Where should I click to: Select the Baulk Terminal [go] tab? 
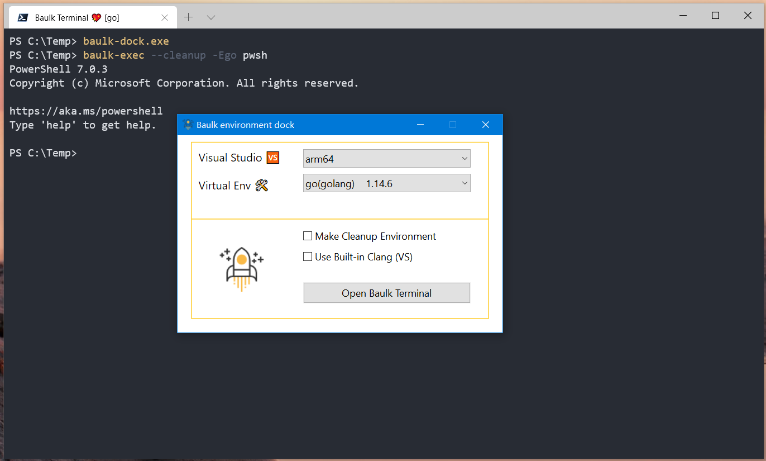[93, 17]
